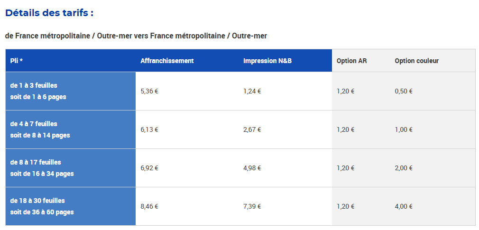
Task: Click the 0,50 € colour option price
Action: pos(404,91)
